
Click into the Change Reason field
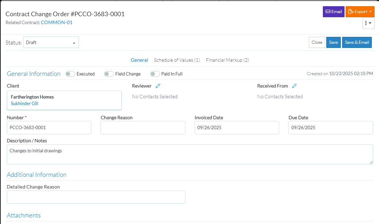[143, 128]
